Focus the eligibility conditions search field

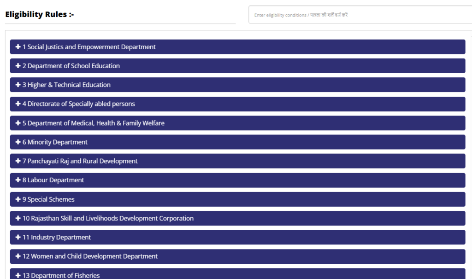coord(360,15)
